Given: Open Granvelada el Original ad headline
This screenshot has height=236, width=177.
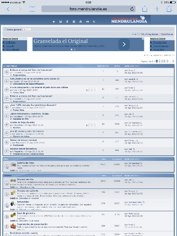Looking at the screenshot, I should [x=61, y=41].
